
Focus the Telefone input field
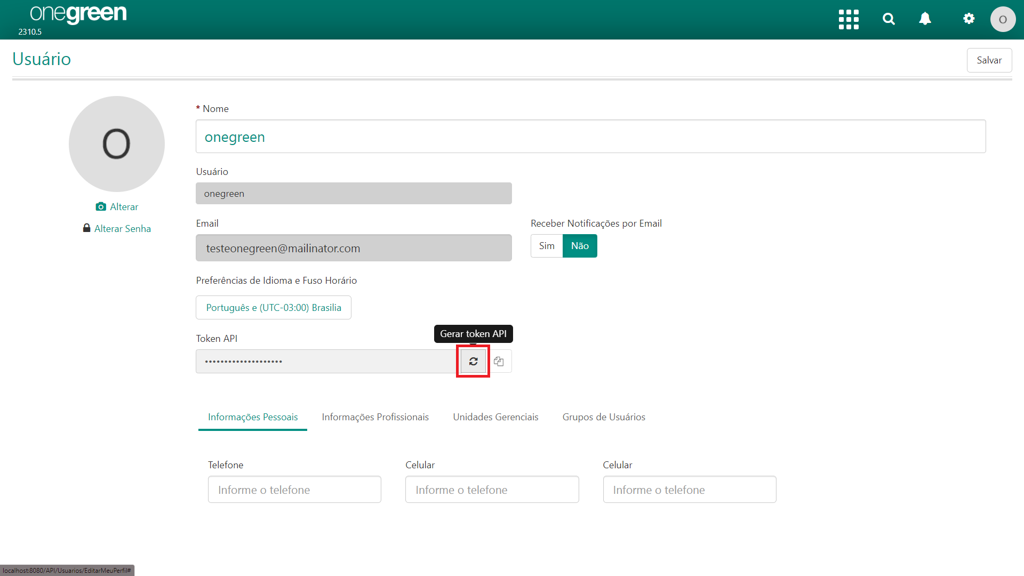pyautogui.click(x=294, y=490)
